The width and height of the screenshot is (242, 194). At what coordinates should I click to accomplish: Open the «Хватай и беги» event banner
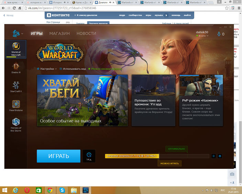point(82,100)
